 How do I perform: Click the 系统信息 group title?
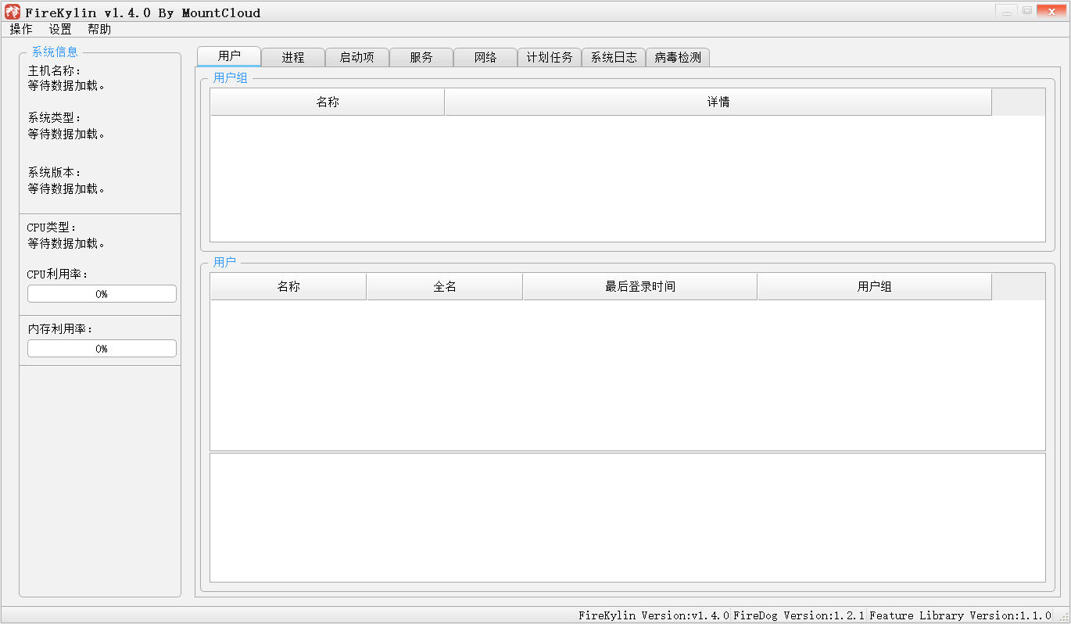pos(55,52)
